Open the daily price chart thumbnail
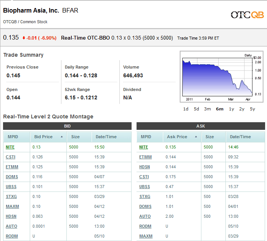The width and height of the screenshot is (267, 241). point(217,77)
